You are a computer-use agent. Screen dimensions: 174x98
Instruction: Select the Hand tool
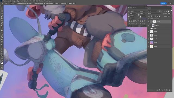pyautogui.click(x=2, y=54)
